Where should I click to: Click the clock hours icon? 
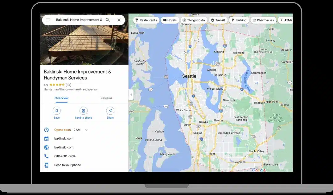click(x=46, y=130)
